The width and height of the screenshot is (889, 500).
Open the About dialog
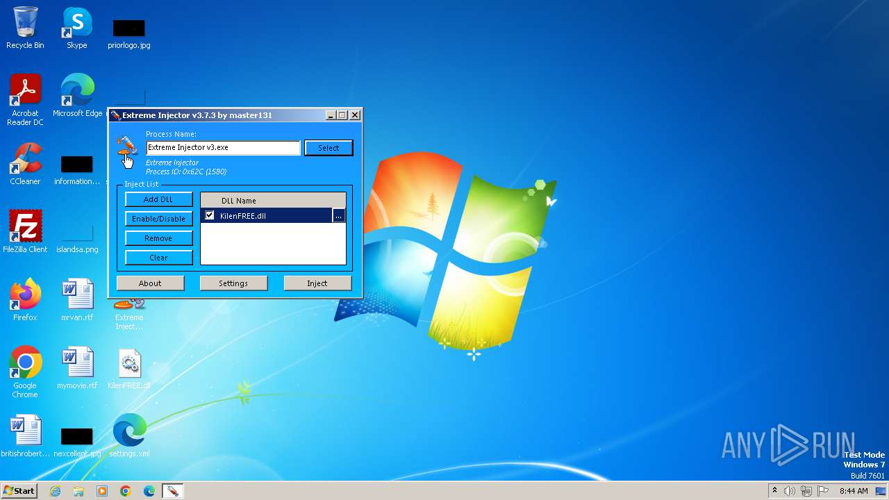click(150, 283)
